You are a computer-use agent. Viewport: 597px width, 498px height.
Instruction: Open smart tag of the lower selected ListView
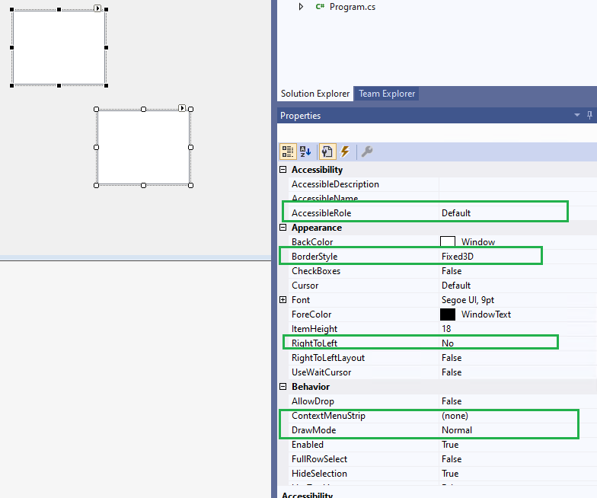point(182,108)
